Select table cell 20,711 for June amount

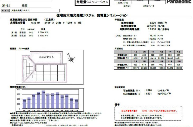(x=179, y=58)
